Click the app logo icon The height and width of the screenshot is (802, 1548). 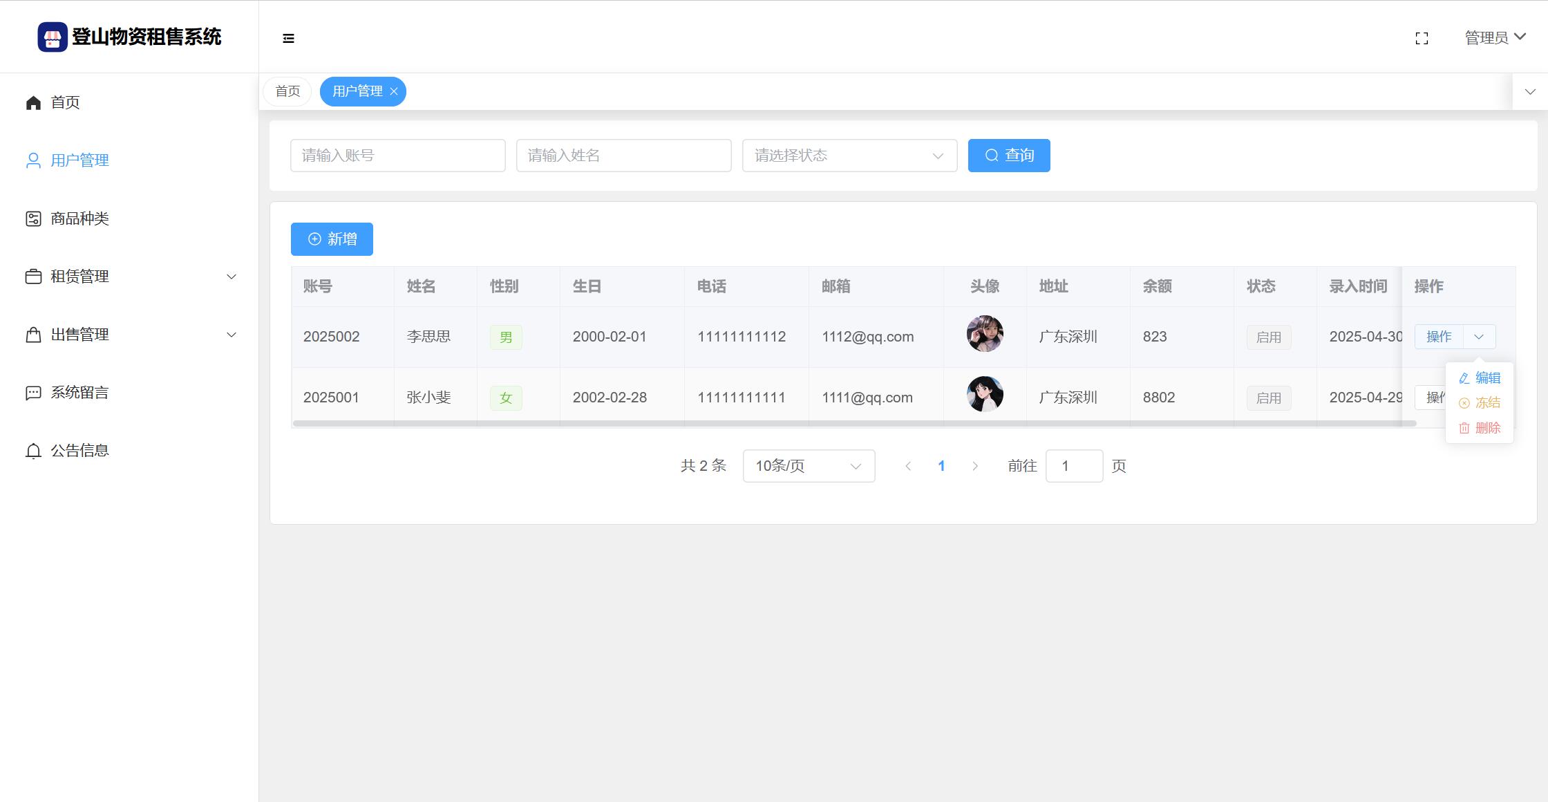[53, 37]
